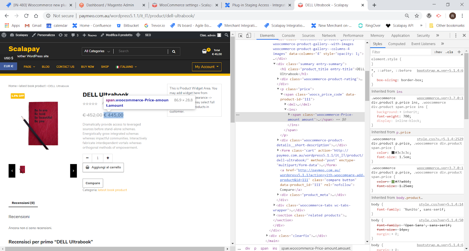Click the new style rule plus icon
Screen dimensions: 469x251
[459, 52]
